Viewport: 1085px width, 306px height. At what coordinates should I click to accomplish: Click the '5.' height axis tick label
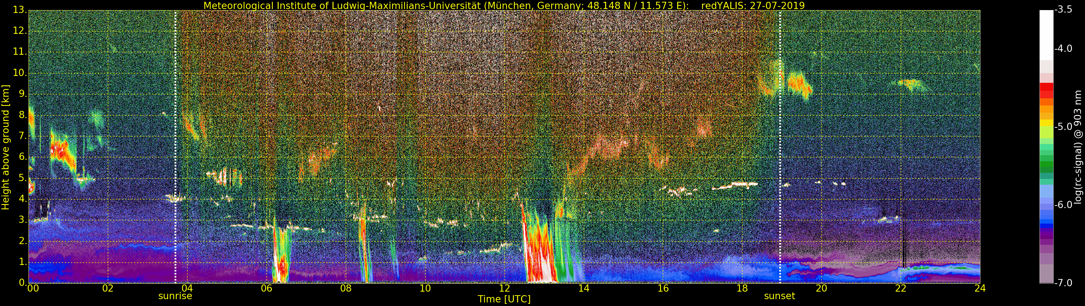pyautogui.click(x=23, y=177)
